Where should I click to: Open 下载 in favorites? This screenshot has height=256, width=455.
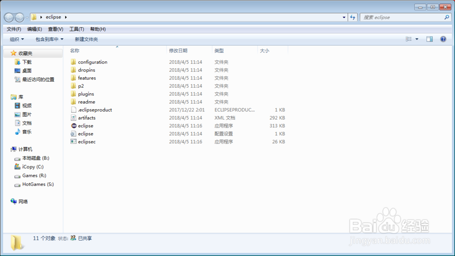(x=27, y=62)
